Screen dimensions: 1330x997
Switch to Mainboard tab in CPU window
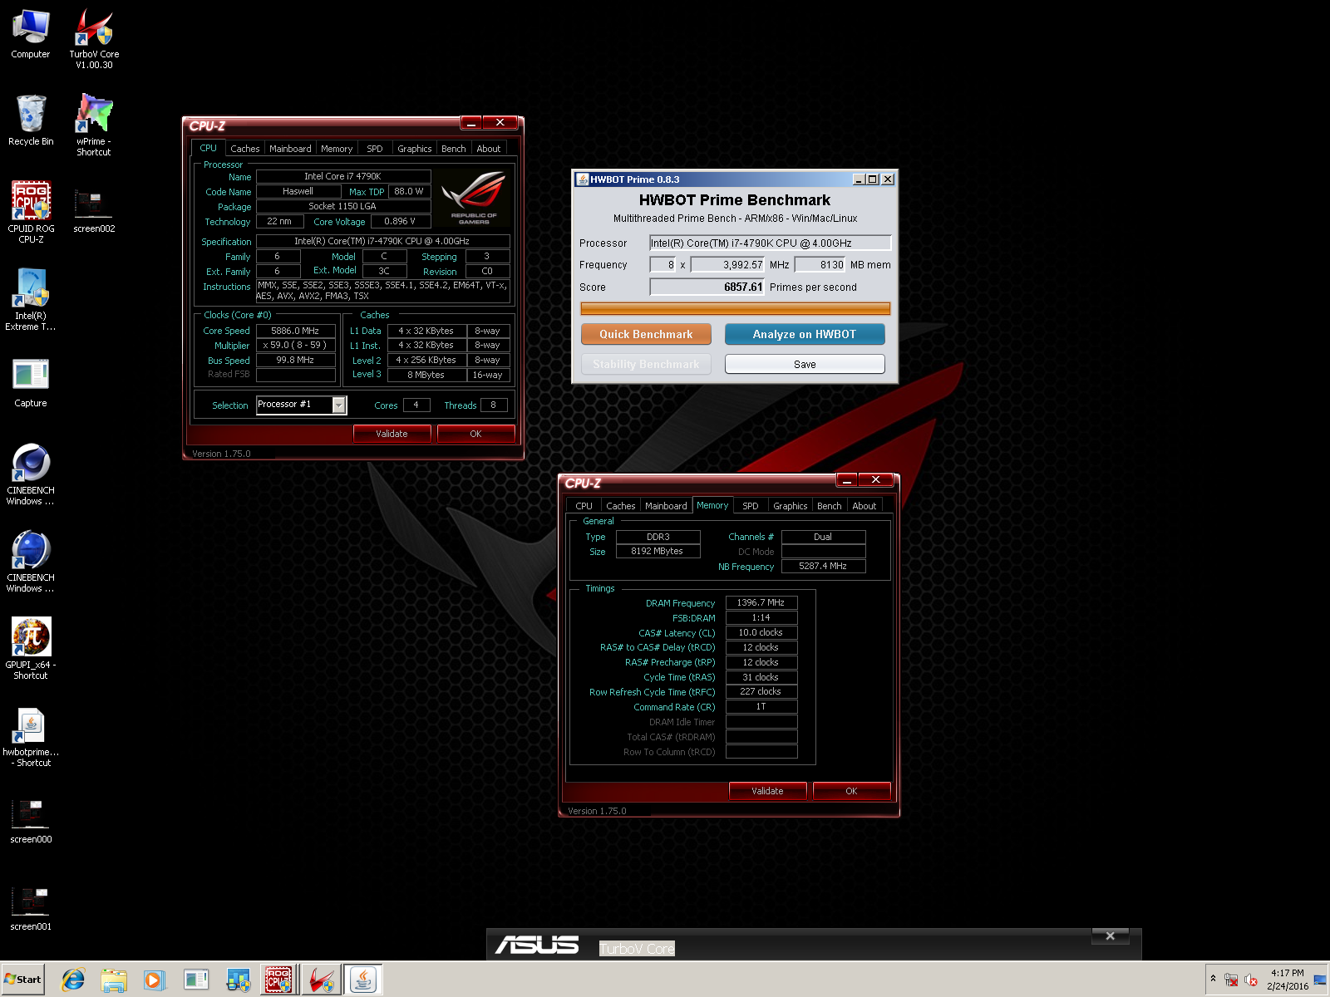click(x=290, y=149)
